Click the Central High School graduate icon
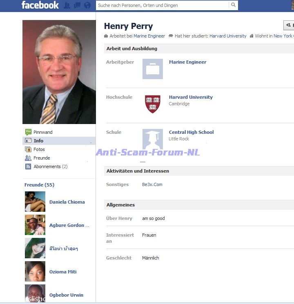This screenshot has height=304, width=294. (152, 139)
